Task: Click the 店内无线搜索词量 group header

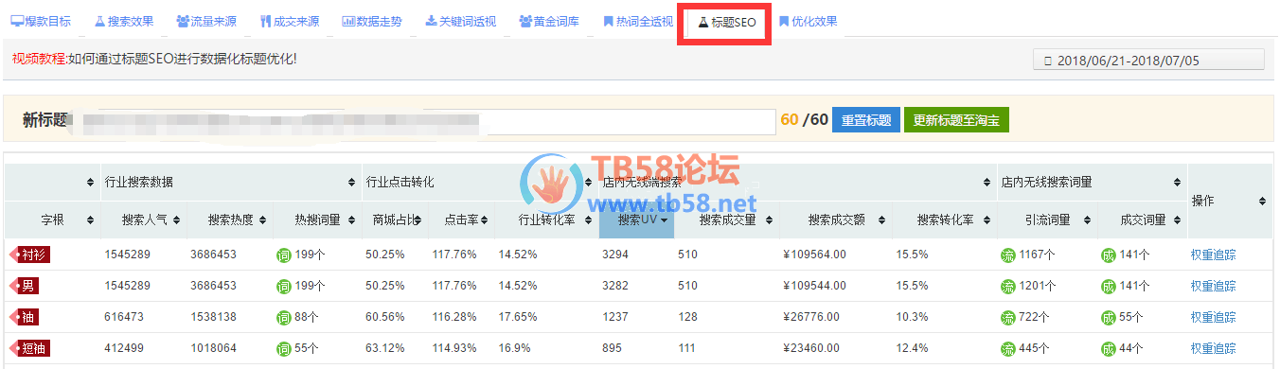Action: pos(1092,183)
